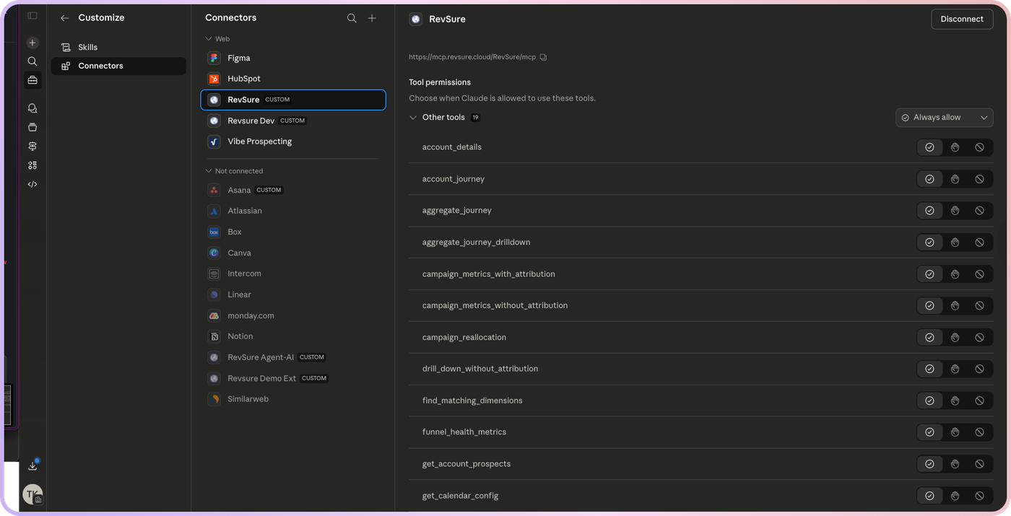This screenshot has width=1011, height=516.
Task: Open the briefcase icon in left rail
Action: point(32,80)
